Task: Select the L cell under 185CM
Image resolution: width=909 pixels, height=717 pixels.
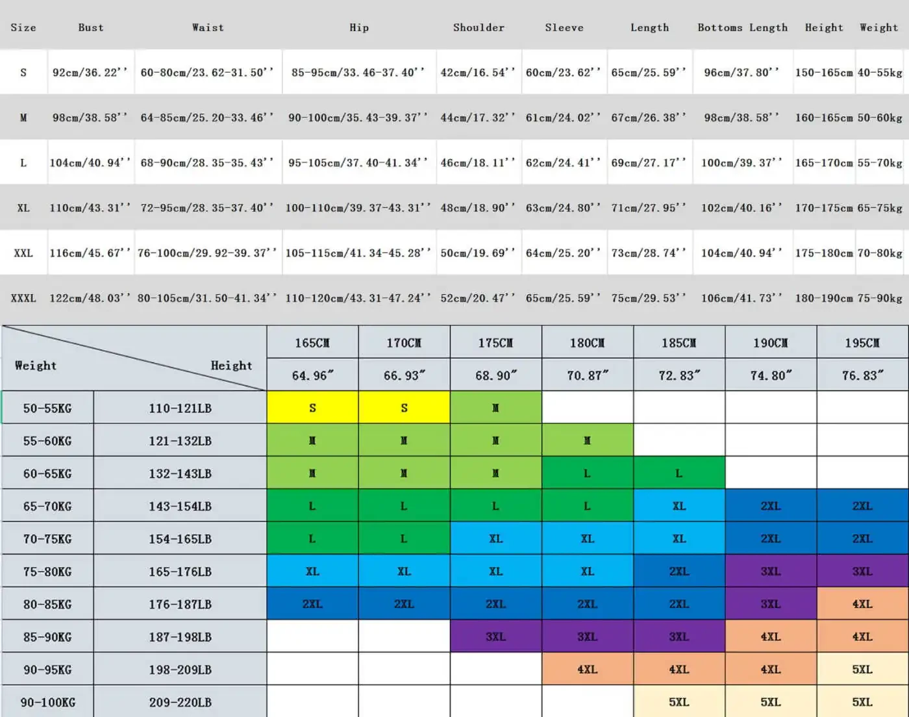Action: 679,473
